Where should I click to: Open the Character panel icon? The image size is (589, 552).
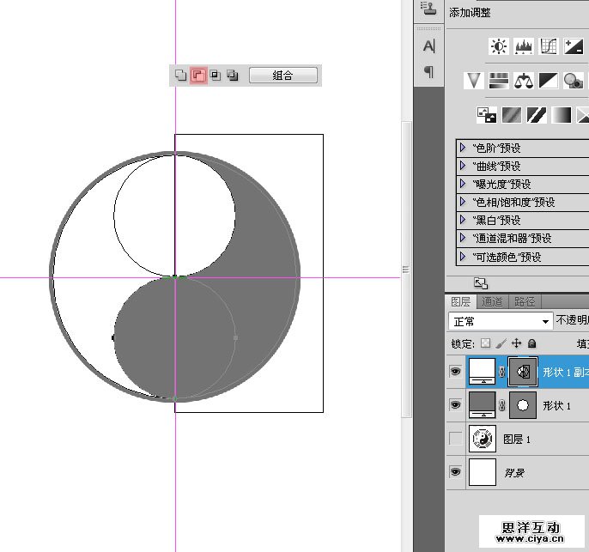coord(429,46)
